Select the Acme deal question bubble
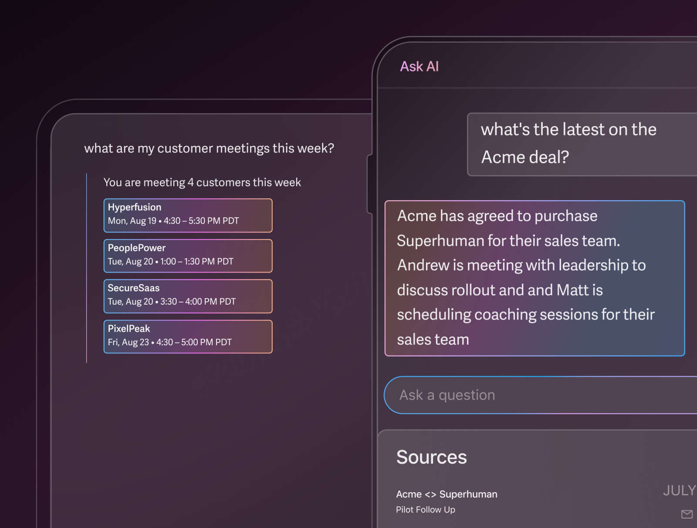The image size is (697, 528). tap(582, 145)
